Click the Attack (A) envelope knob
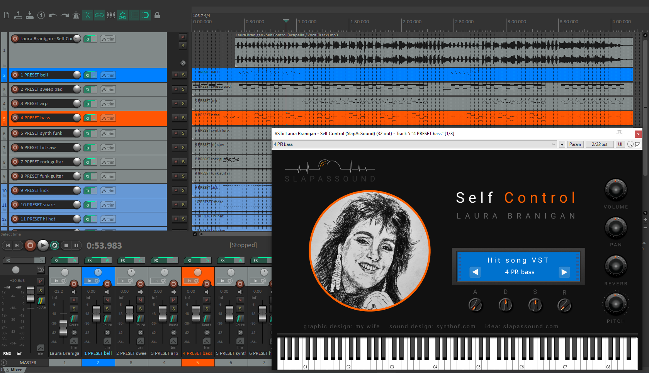The width and height of the screenshot is (649, 373). click(x=475, y=305)
